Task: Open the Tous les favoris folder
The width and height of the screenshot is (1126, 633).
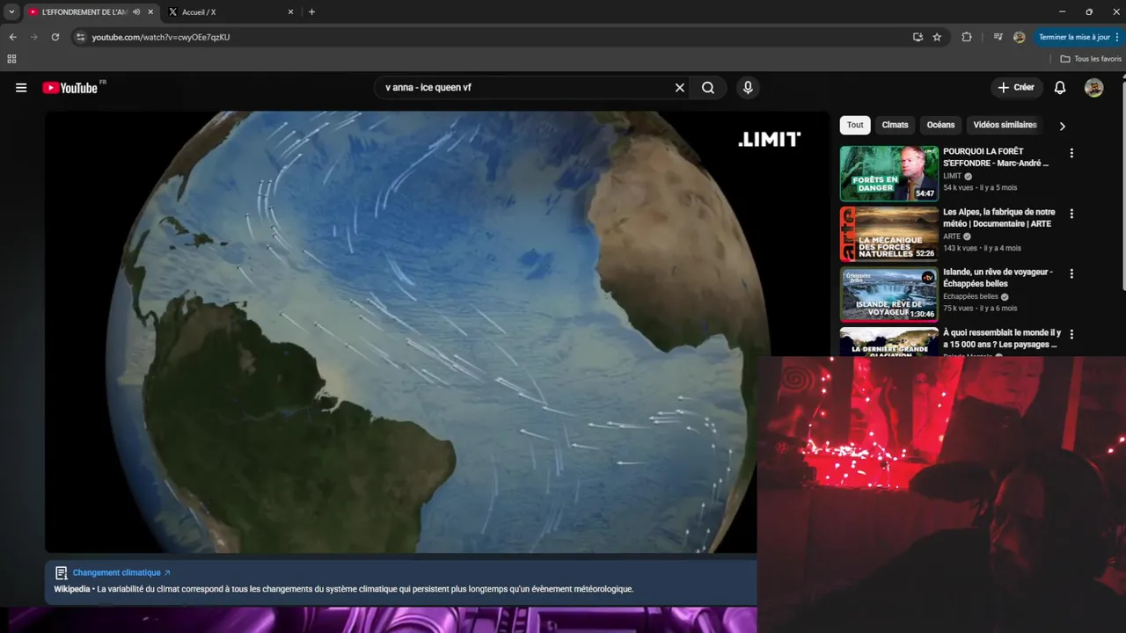Action: [1091, 59]
